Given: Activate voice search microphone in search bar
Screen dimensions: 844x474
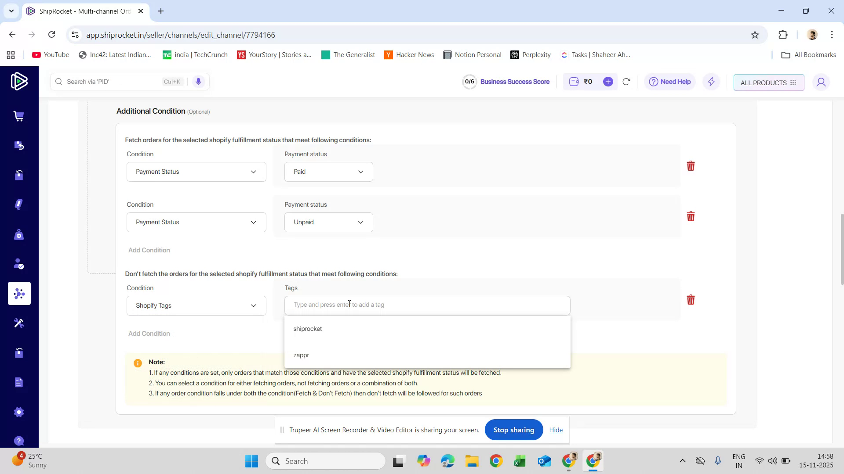Looking at the screenshot, I should click(x=198, y=81).
